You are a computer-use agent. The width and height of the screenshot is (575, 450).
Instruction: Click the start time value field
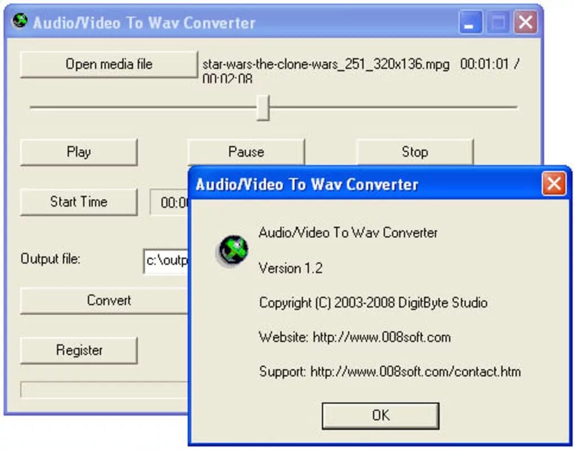pyautogui.click(x=169, y=202)
